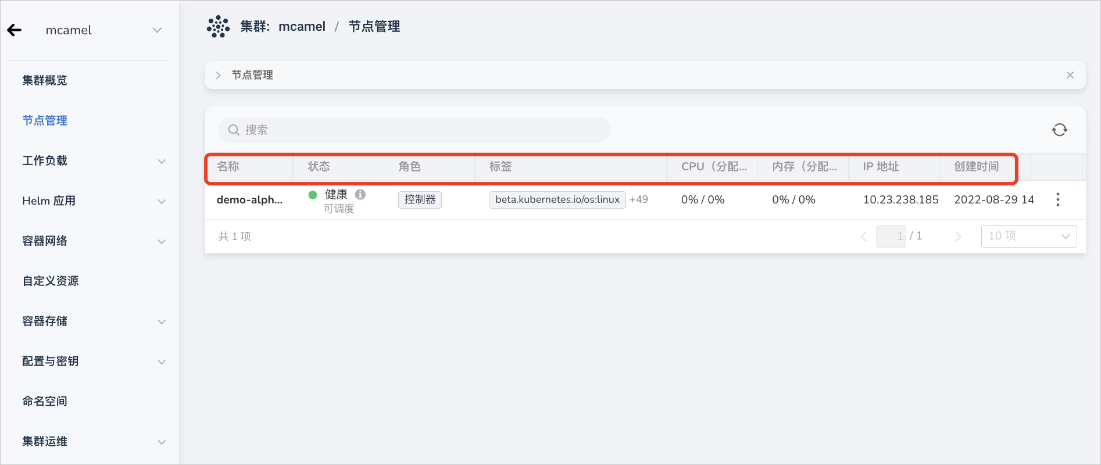1101x465 pixels.
Task: Close the 节点管理 info banner
Action: [1070, 75]
